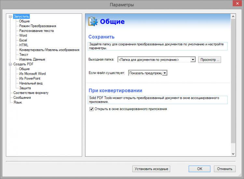Select the HTML tree item
The width and height of the screenshot is (244, 179).
tap(24, 45)
